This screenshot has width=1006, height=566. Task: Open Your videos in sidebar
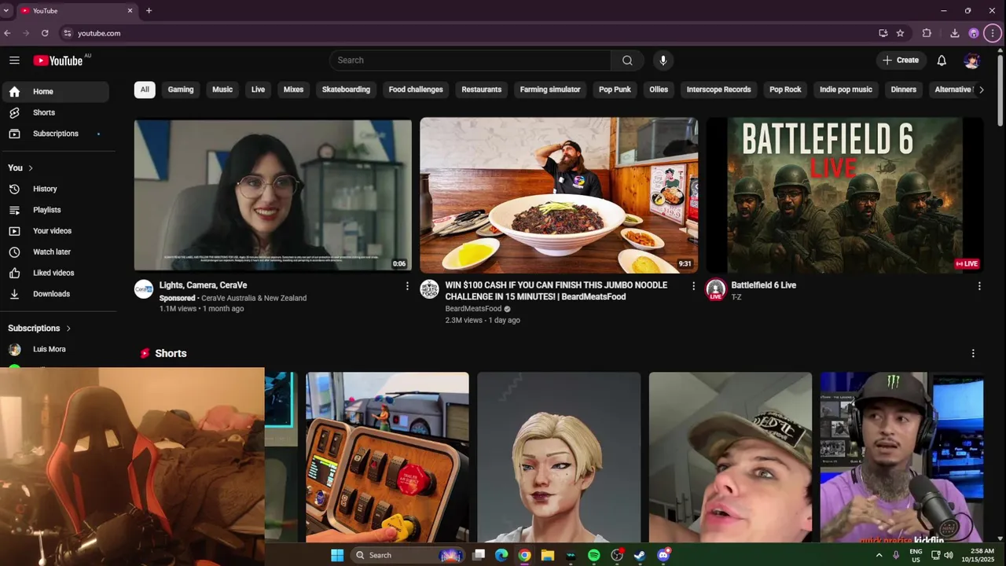point(55,231)
